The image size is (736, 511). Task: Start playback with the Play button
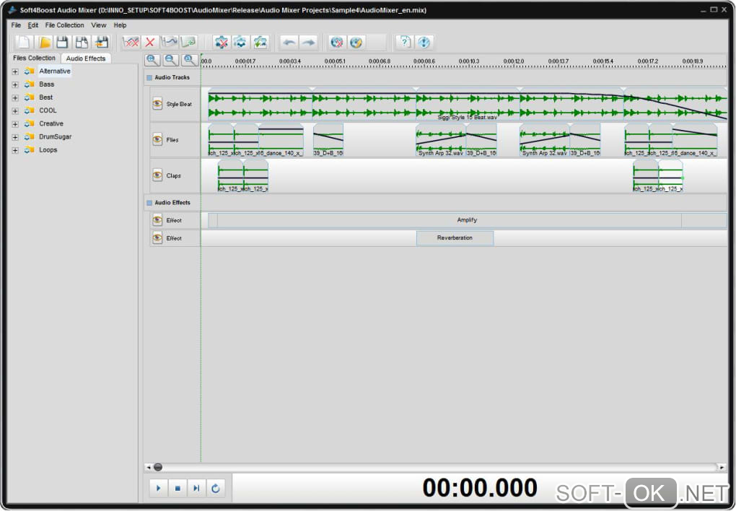pyautogui.click(x=158, y=488)
